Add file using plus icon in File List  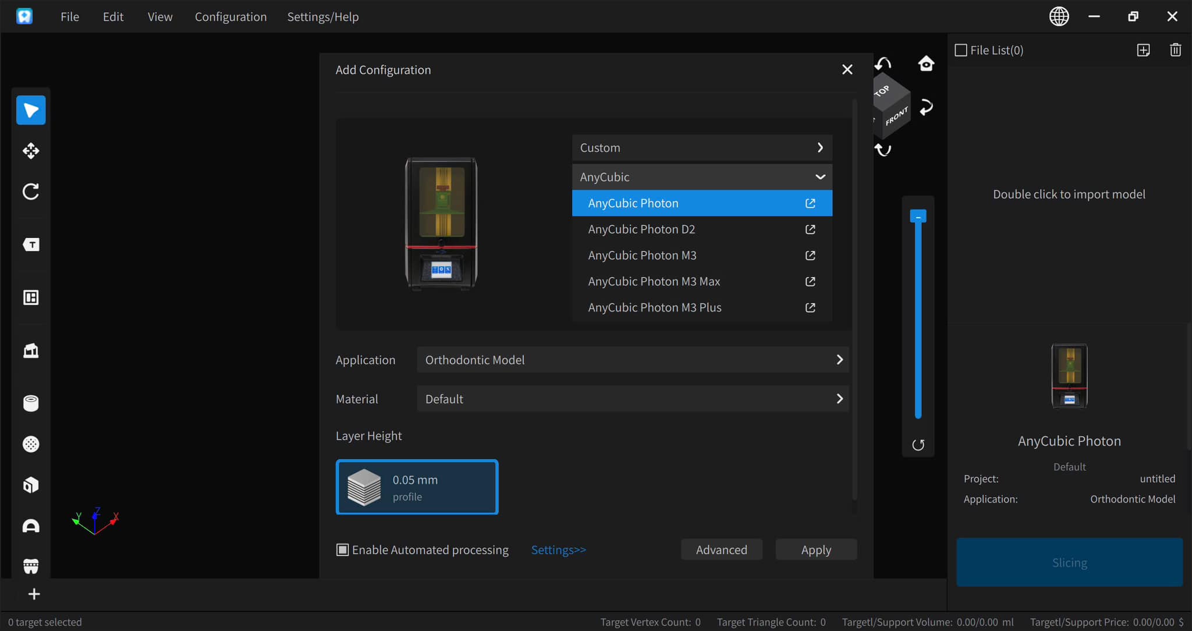pos(1143,50)
